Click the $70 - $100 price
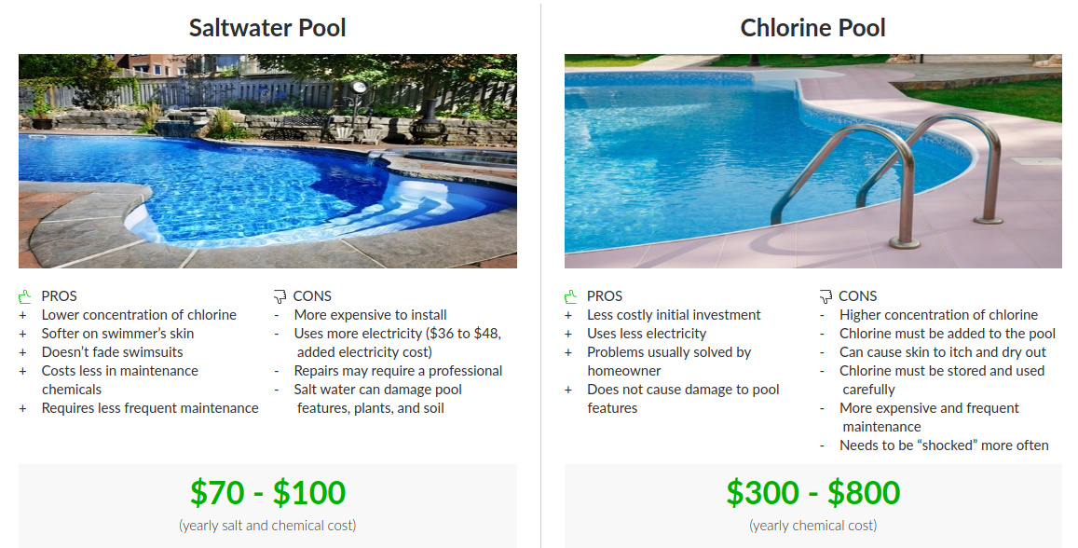This screenshot has width=1078, height=548. [267, 492]
